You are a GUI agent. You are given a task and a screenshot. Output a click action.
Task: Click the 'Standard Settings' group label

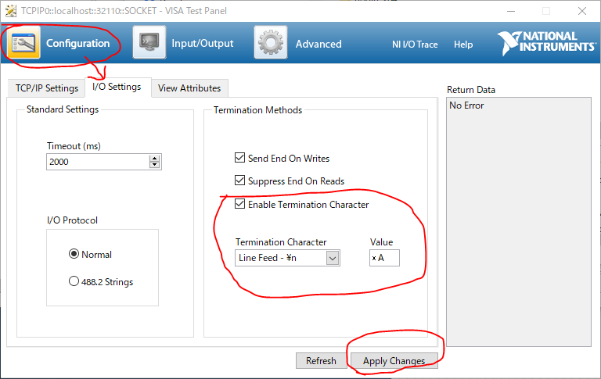[x=63, y=109]
